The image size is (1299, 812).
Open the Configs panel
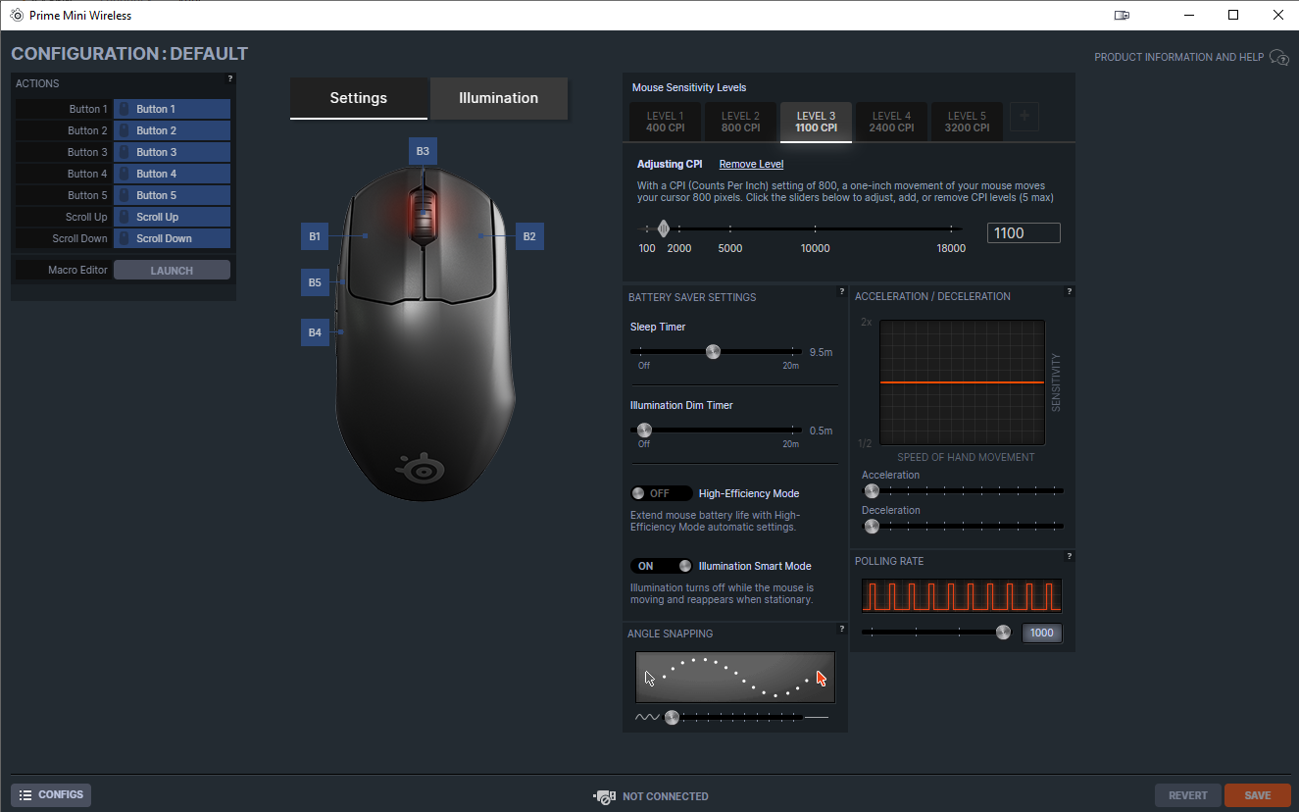tap(50, 794)
